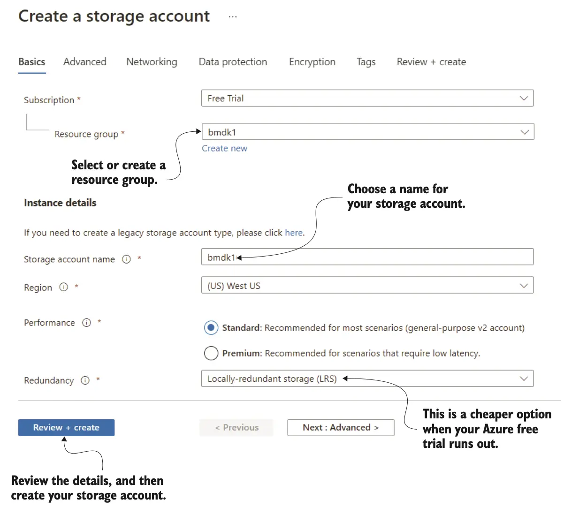Expand the Subscription dropdown
Screen dimensions: 564x515
(367, 98)
